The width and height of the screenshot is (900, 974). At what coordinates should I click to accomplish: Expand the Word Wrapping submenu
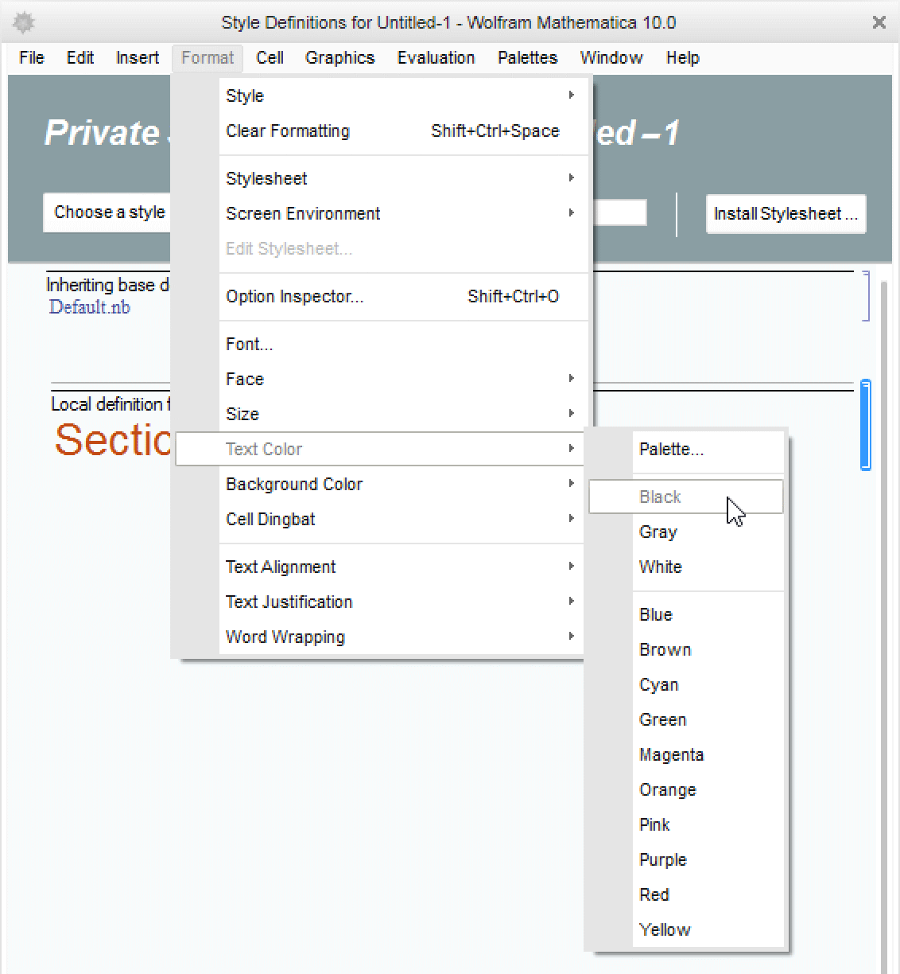[571, 637]
